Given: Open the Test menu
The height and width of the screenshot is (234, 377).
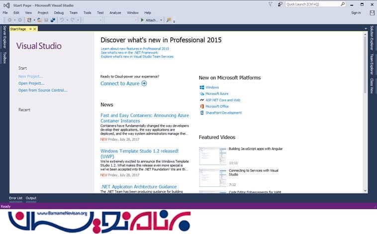Looking at the screenshot, I should [x=100, y=13].
